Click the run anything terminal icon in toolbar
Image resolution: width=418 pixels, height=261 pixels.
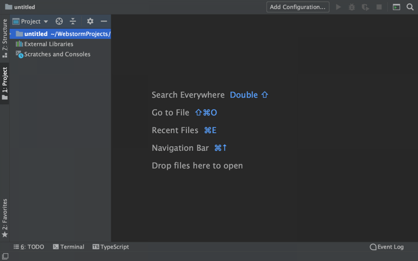396,7
